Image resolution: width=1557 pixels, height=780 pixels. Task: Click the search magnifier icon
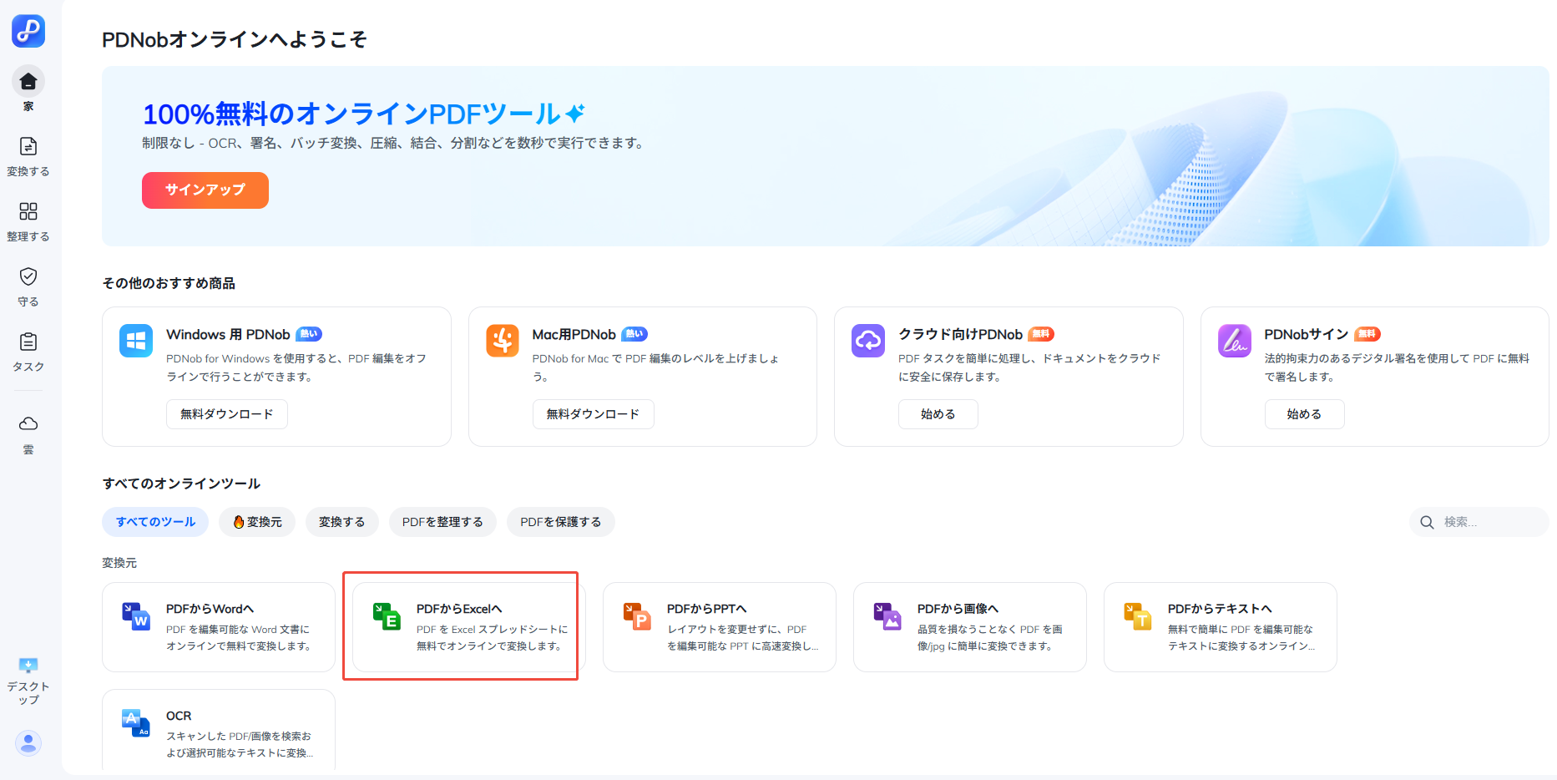click(1427, 522)
